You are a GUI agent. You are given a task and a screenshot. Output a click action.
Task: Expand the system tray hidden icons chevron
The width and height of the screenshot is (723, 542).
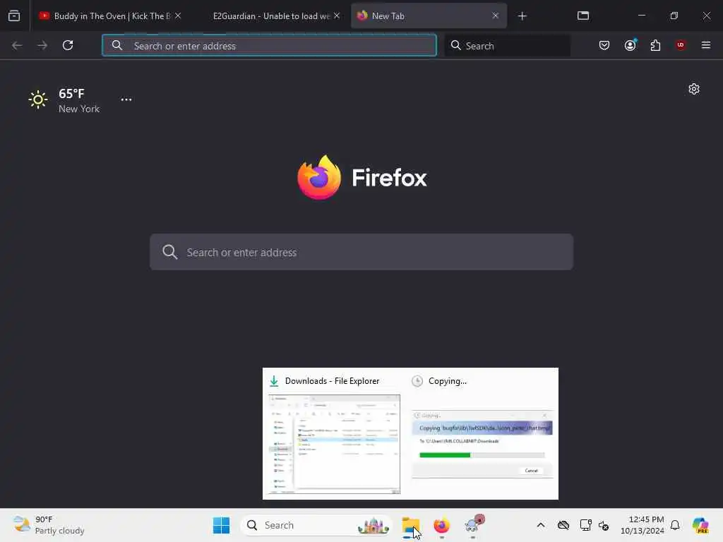click(x=540, y=525)
